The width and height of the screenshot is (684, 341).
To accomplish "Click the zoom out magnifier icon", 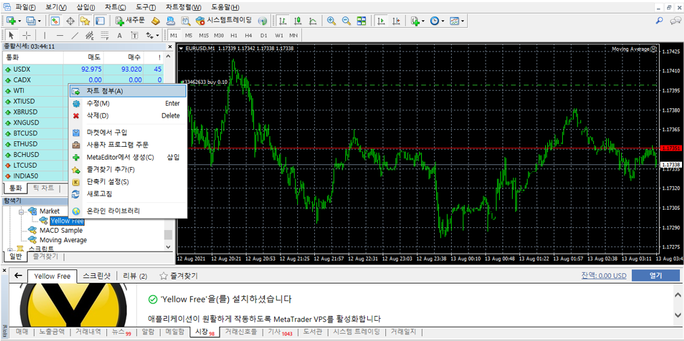I will click(x=346, y=20).
